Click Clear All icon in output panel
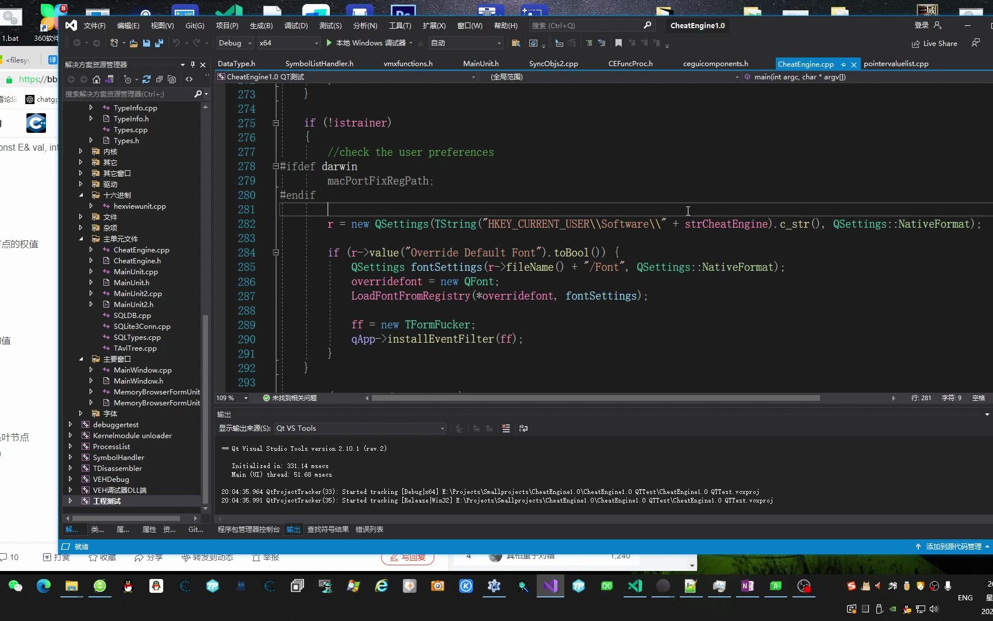Screen dimensions: 993x621 click(x=506, y=428)
